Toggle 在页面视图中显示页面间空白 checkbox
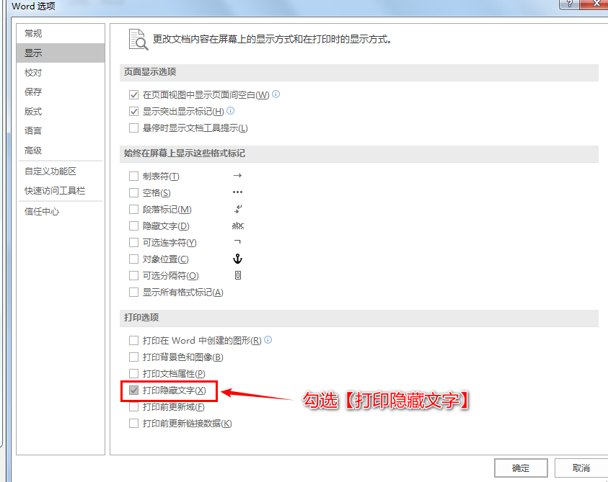 coord(133,95)
